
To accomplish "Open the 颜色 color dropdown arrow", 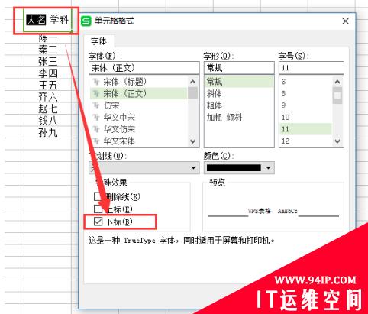I will click(268, 168).
